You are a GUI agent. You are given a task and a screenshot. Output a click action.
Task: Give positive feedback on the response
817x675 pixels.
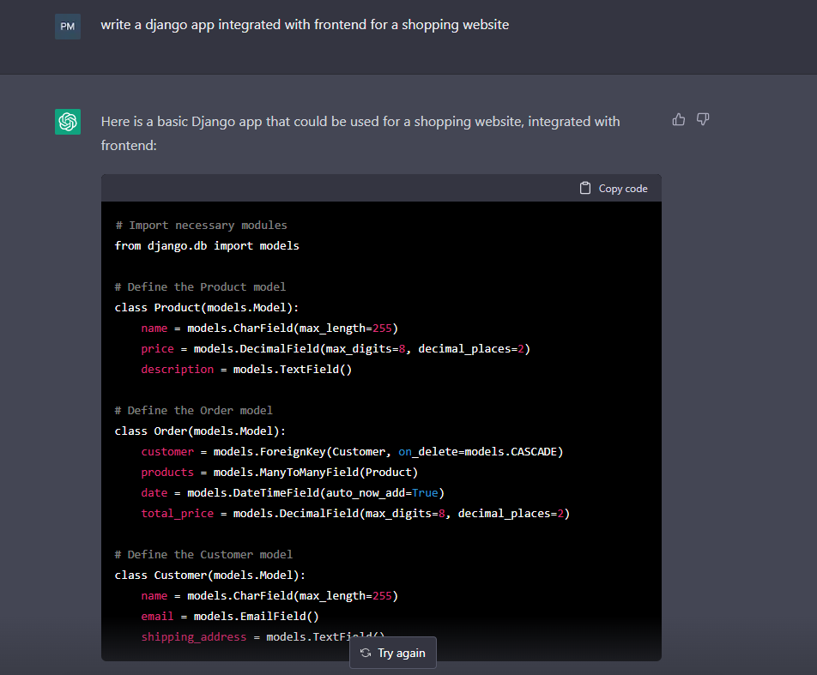(678, 119)
